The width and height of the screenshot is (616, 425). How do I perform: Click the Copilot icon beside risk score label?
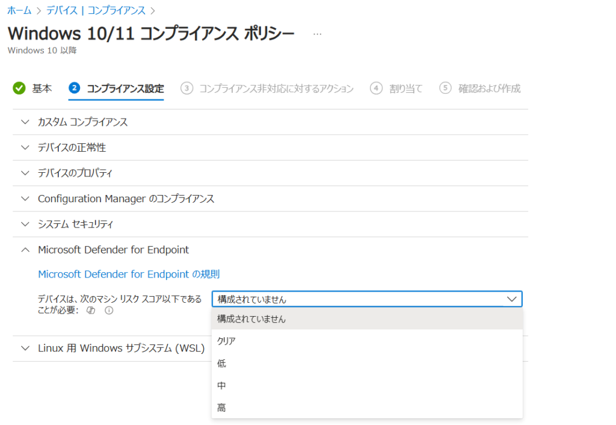tap(91, 311)
